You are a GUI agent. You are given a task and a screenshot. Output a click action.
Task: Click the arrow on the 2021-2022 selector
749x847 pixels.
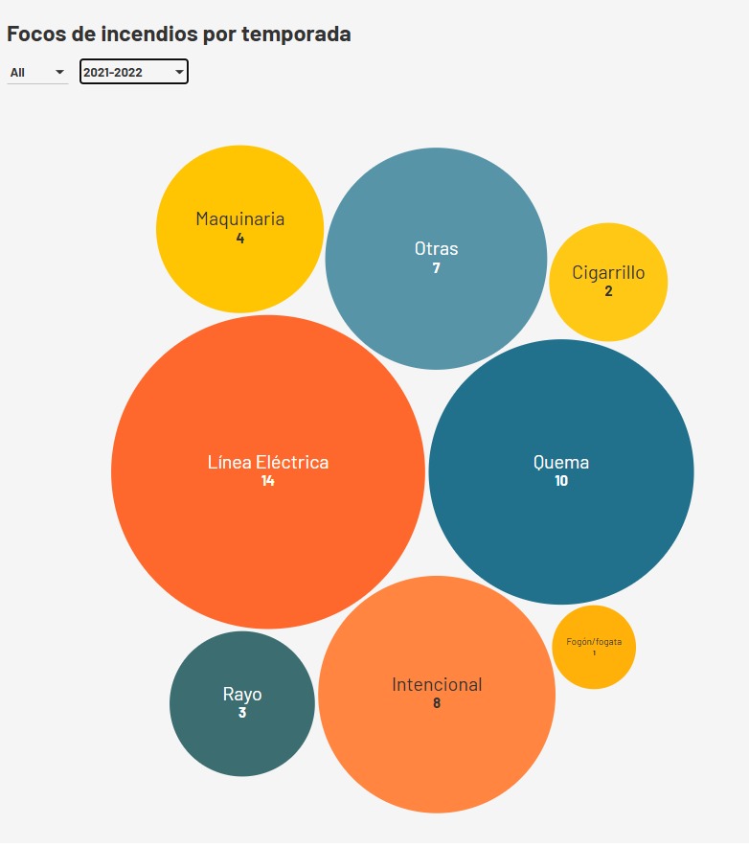[179, 72]
